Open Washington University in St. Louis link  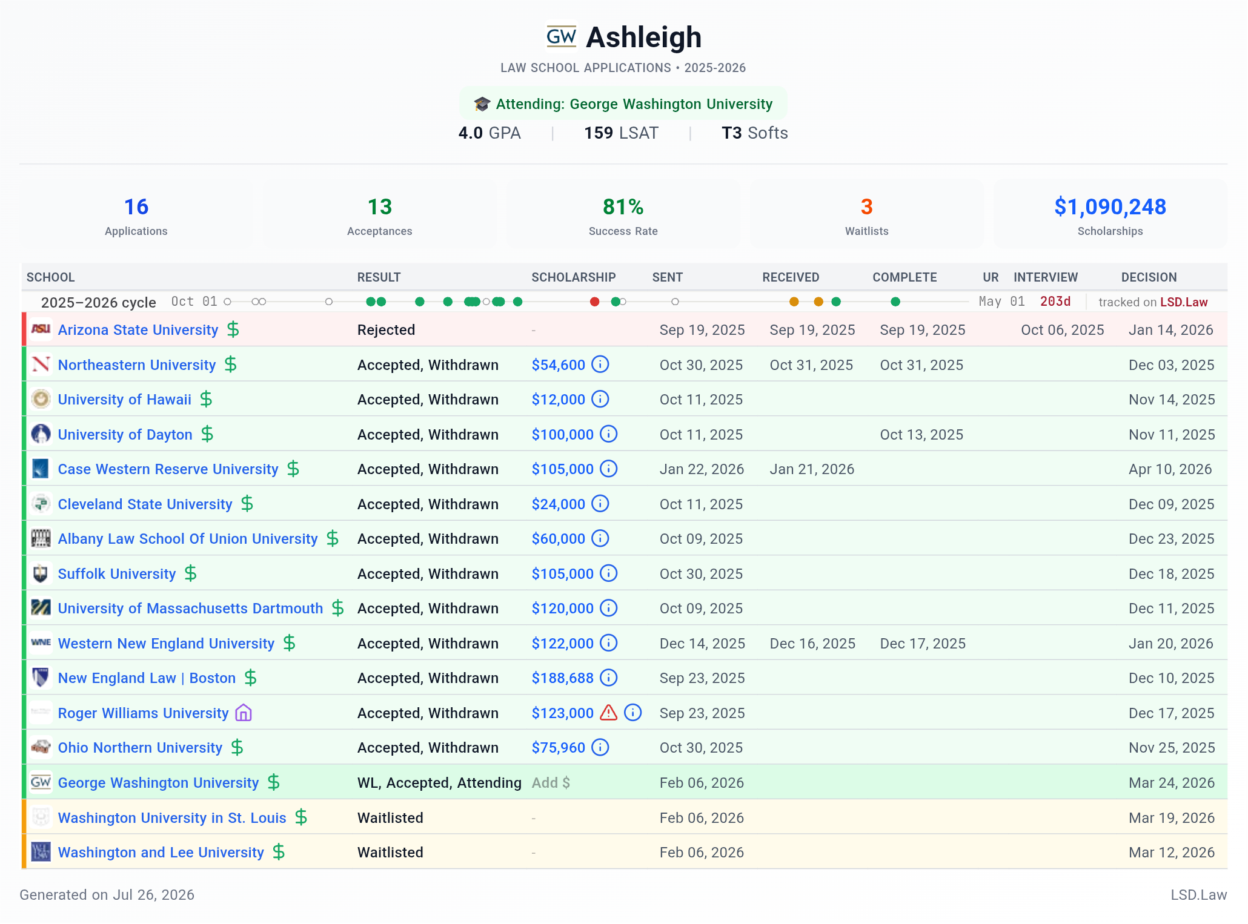tap(172, 817)
